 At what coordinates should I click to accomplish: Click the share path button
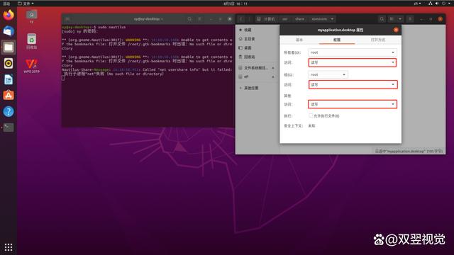tap(299, 19)
